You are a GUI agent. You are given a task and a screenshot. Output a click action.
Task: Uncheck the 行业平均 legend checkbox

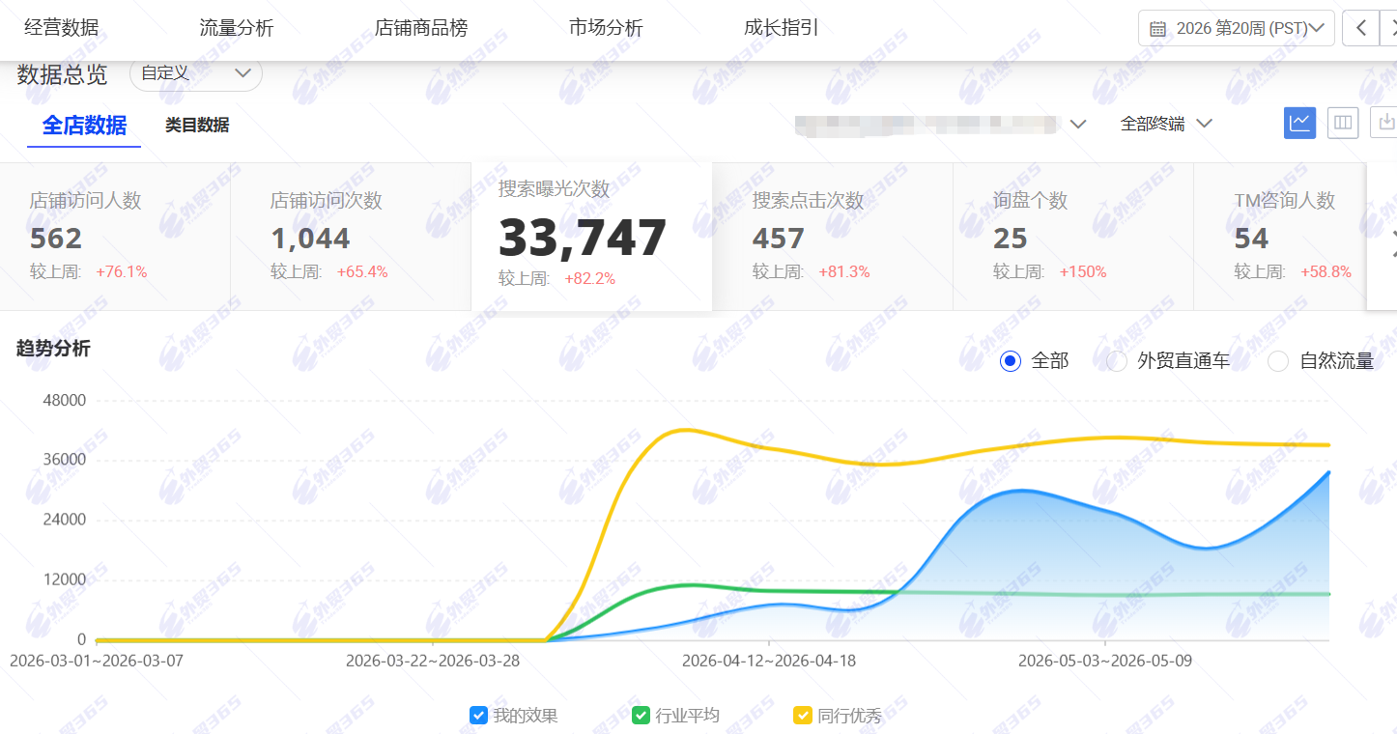click(641, 716)
